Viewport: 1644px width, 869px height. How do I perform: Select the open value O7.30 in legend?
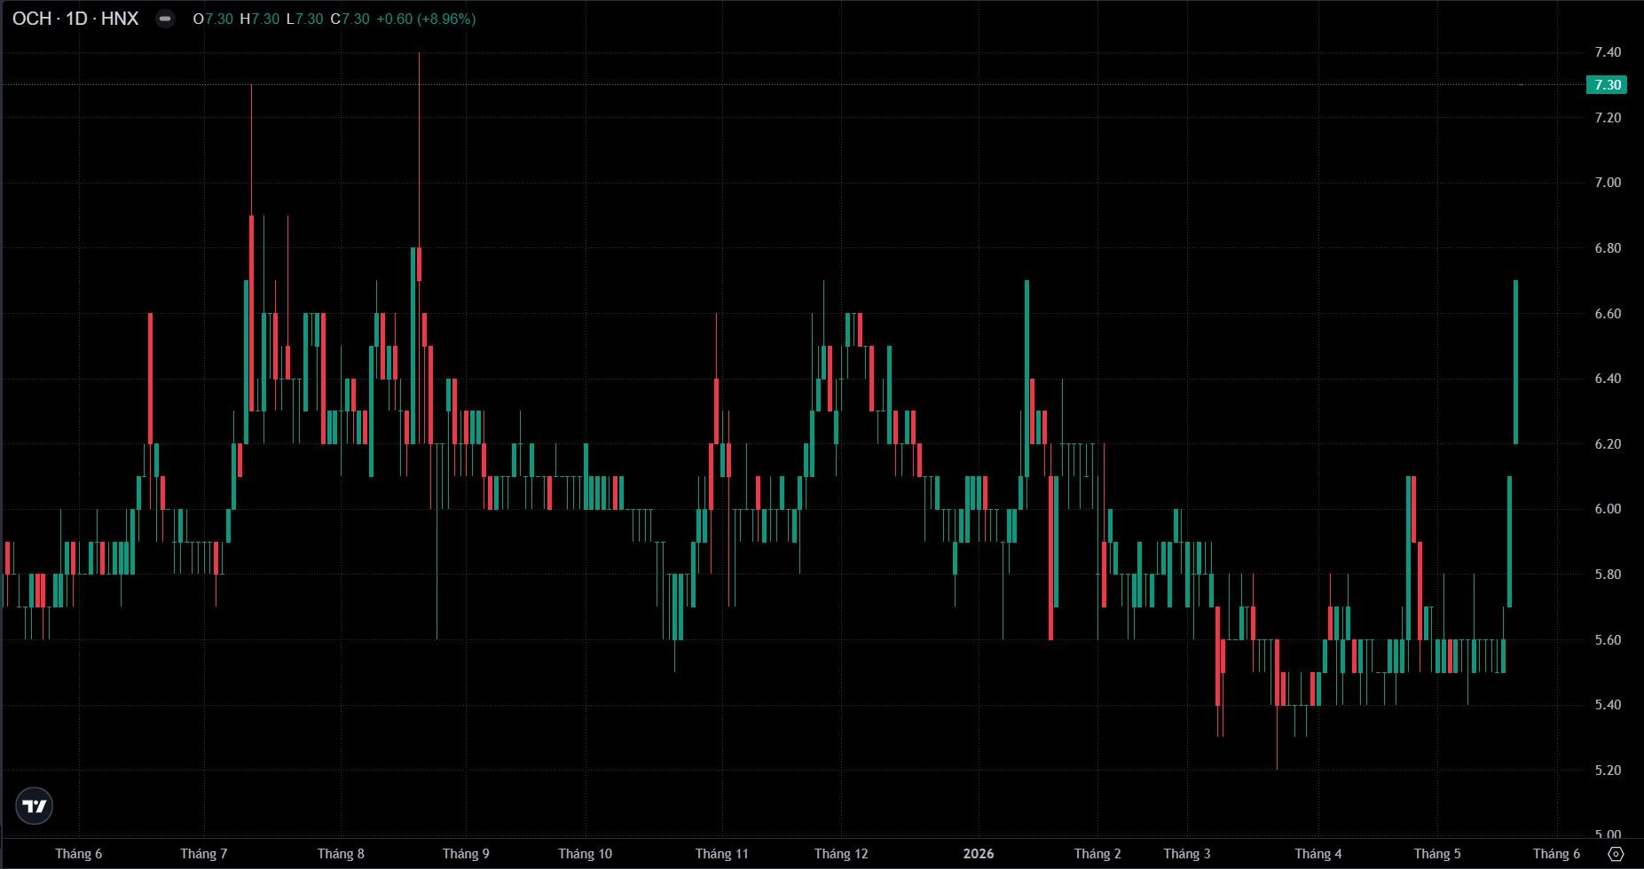[x=213, y=19]
